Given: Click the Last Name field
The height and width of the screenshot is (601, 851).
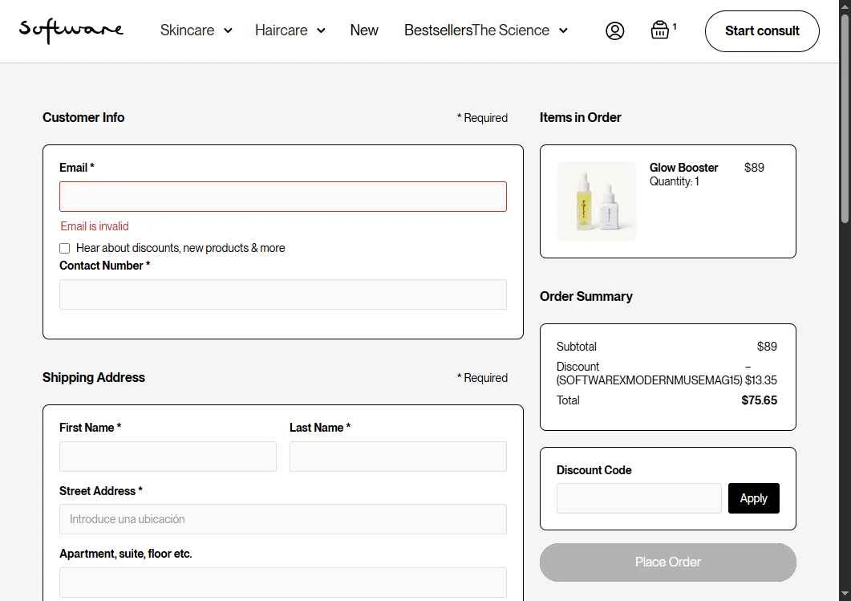Looking at the screenshot, I should [x=398, y=456].
